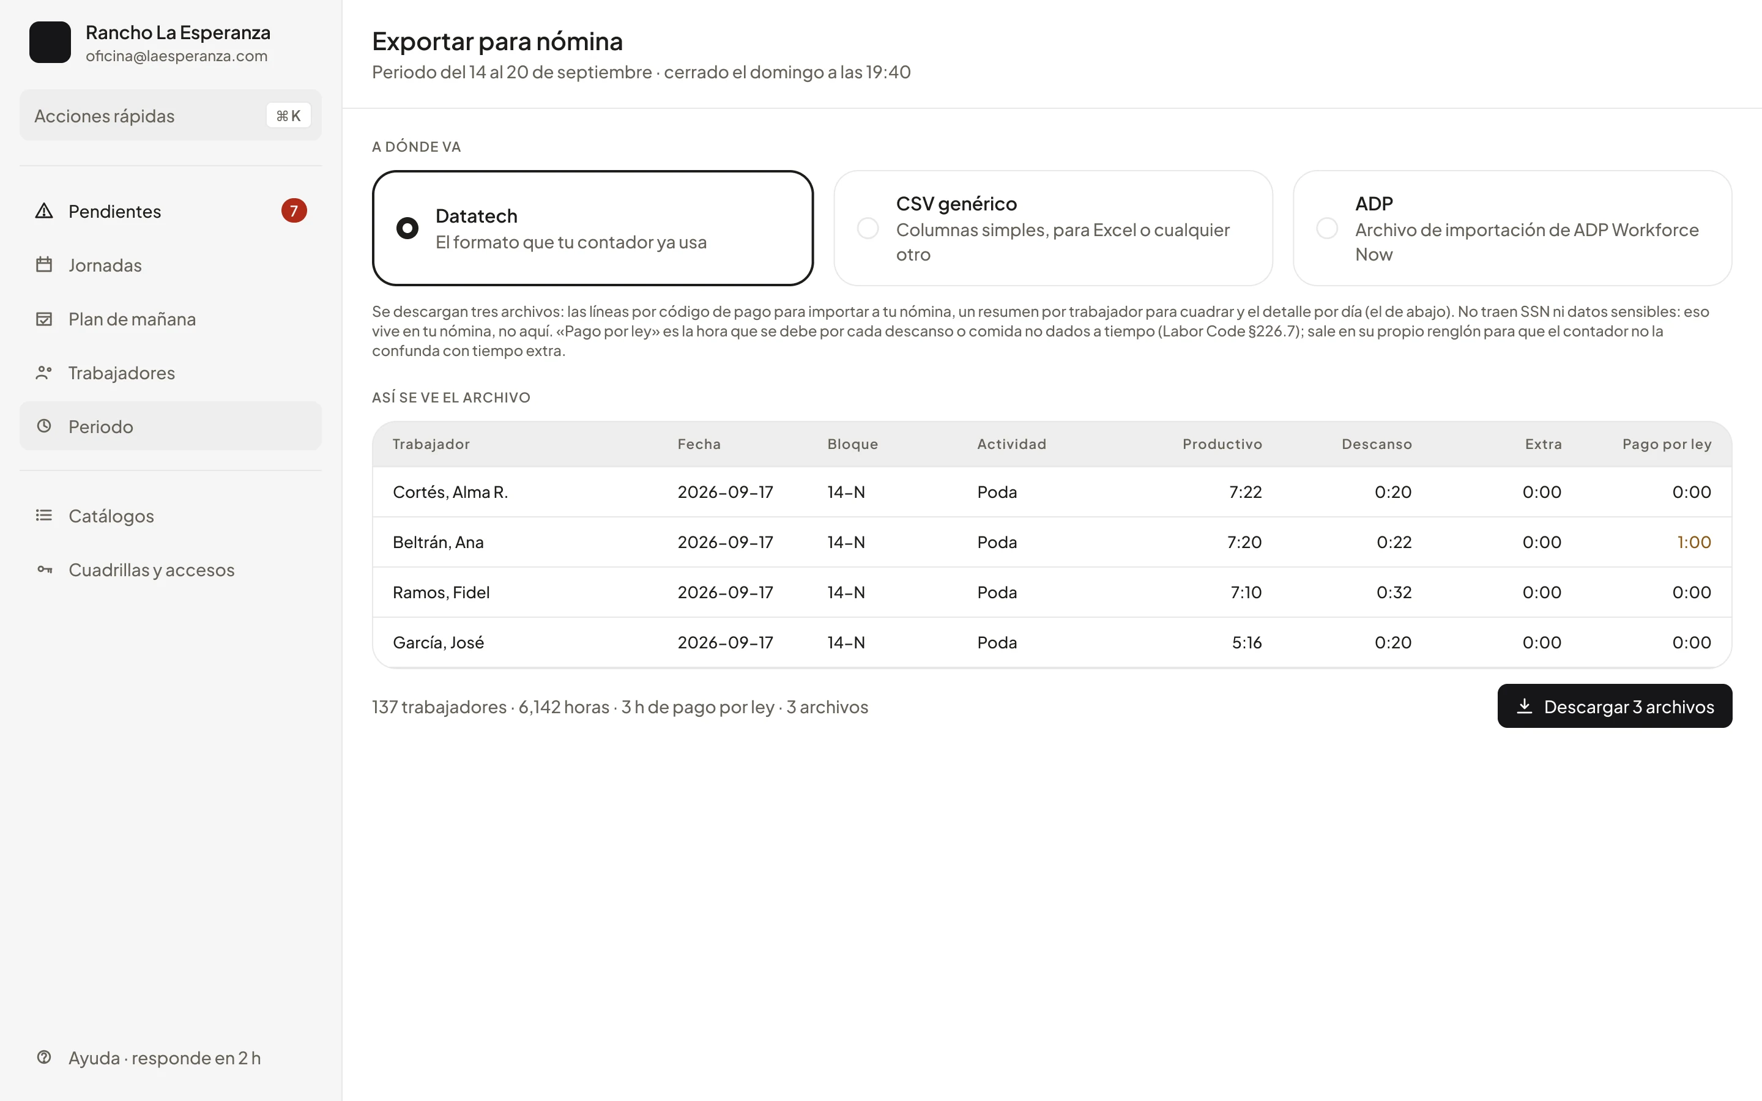Click the account email oficina@laesperanza.com

click(176, 56)
